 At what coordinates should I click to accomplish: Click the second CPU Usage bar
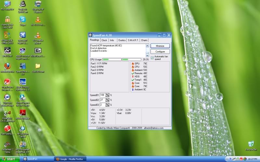coord(132,59)
